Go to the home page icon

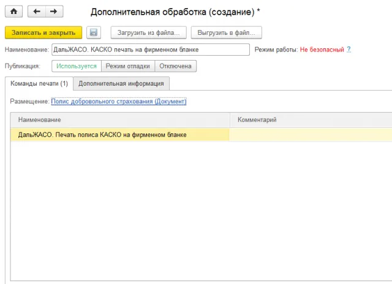point(13,12)
